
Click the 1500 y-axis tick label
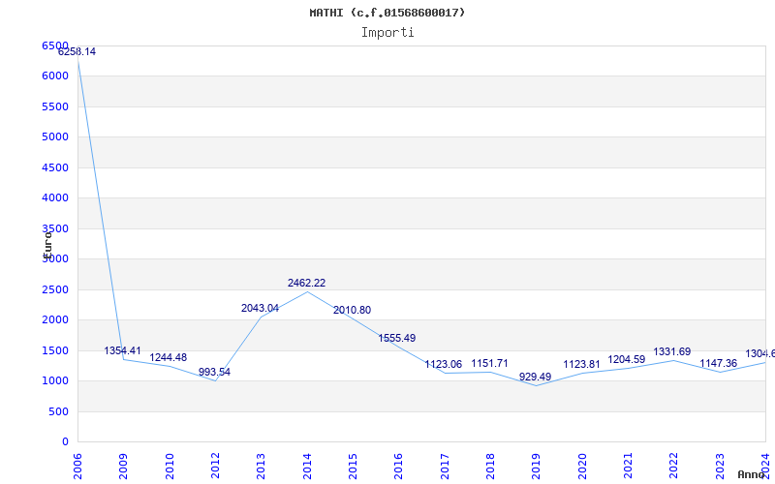[x=55, y=350]
